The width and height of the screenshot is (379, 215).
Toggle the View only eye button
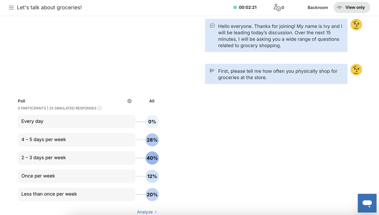[352, 7]
